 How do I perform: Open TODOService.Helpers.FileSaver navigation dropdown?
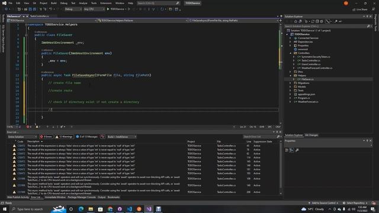143,21
